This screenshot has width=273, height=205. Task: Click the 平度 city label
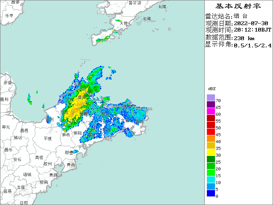coord(47,138)
